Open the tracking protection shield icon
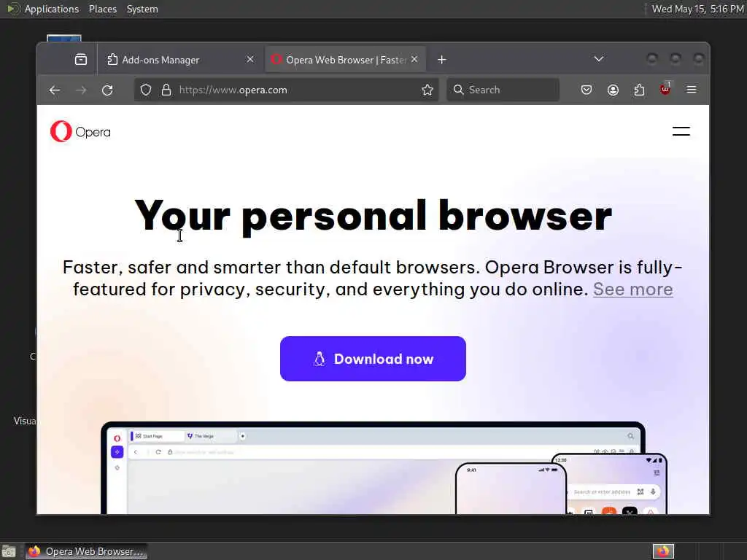This screenshot has height=560, width=747. pos(146,90)
